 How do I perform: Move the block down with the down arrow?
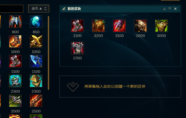click(x=170, y=9)
